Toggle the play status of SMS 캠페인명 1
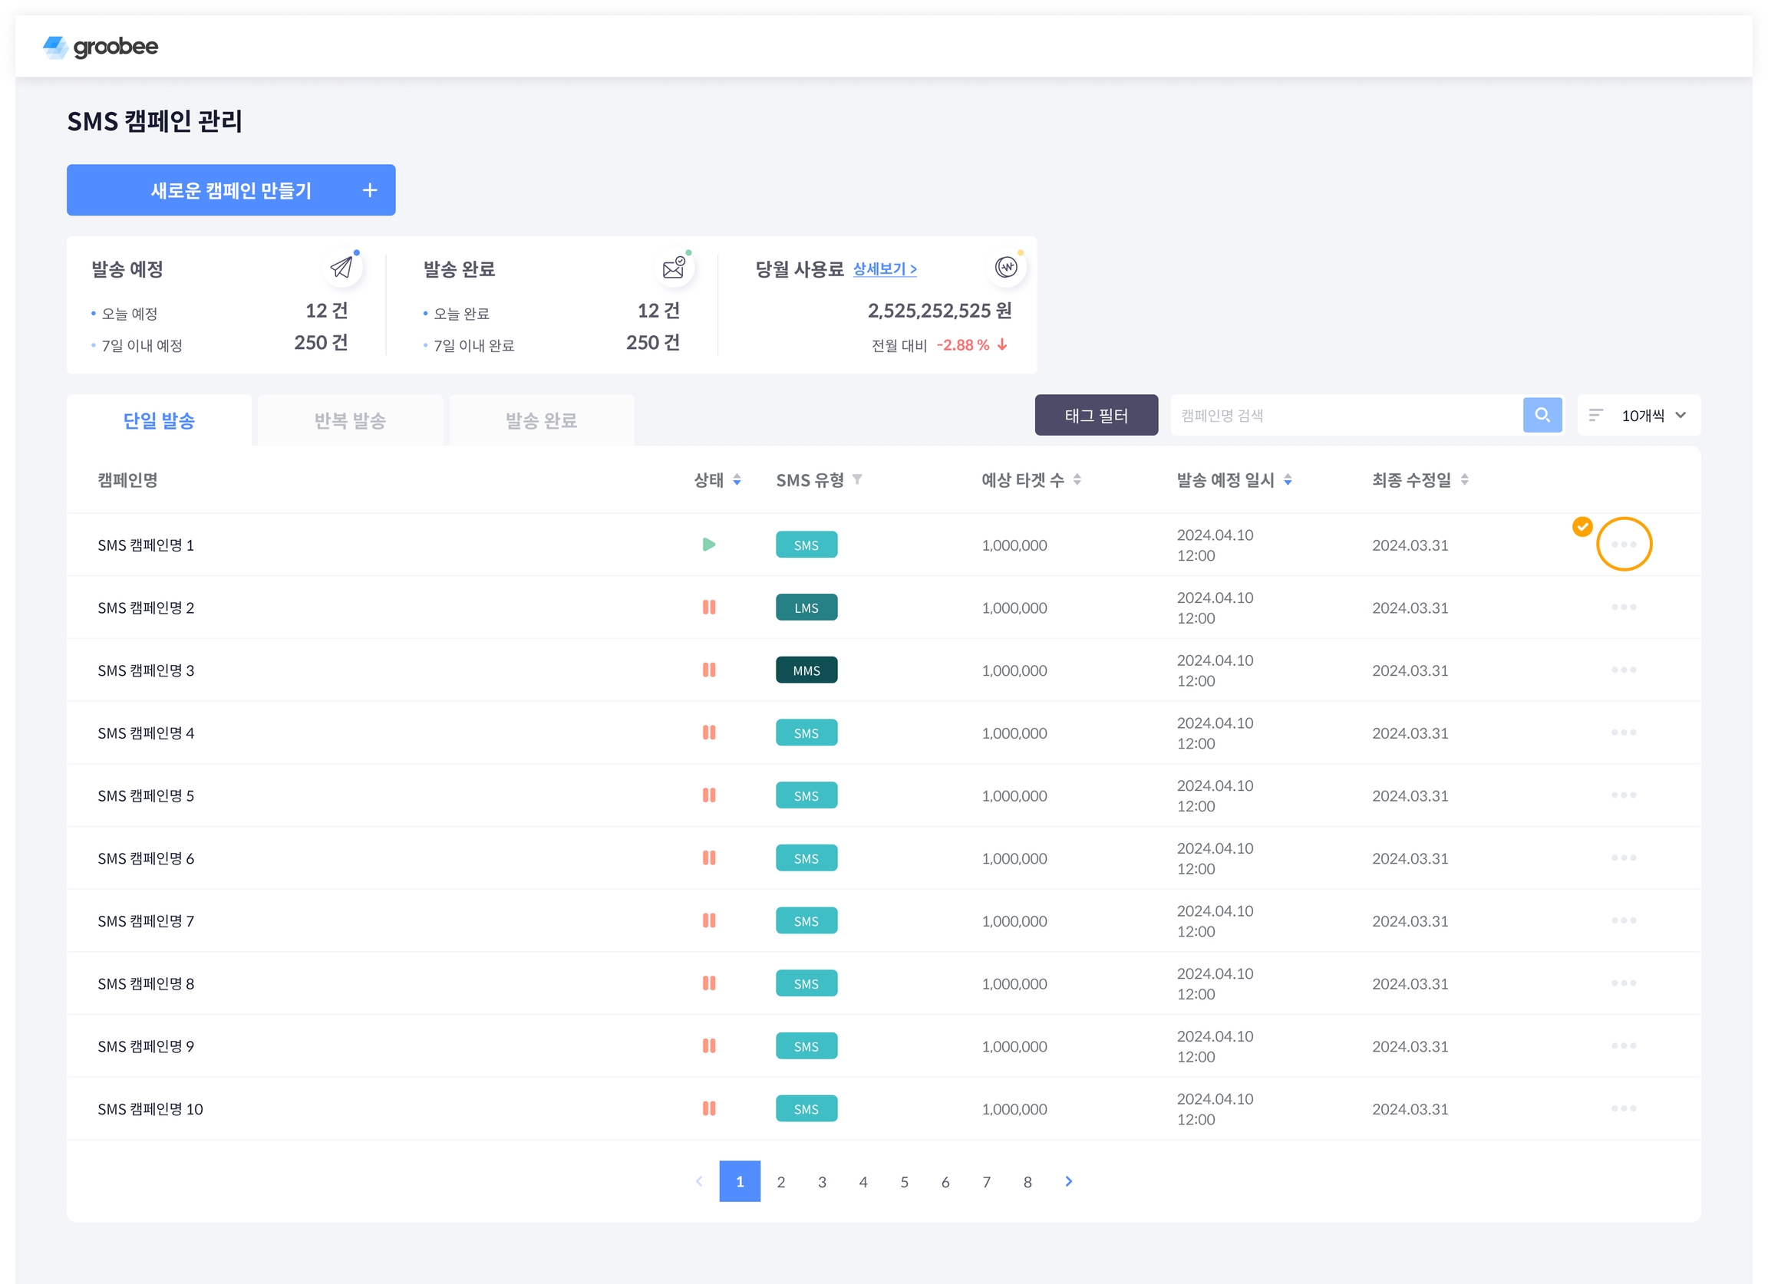This screenshot has height=1284, width=1768. (708, 545)
